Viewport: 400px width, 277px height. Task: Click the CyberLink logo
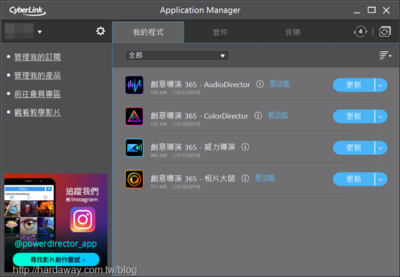(27, 11)
